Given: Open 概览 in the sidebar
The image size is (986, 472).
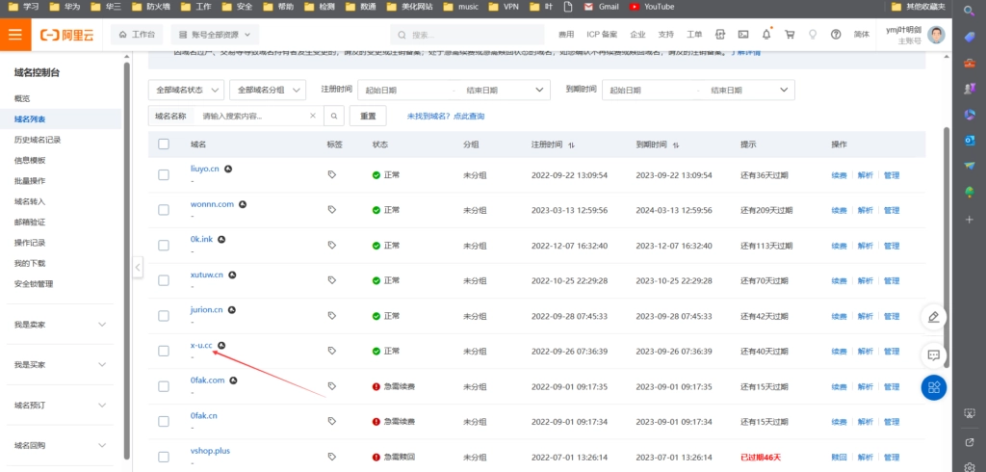Looking at the screenshot, I should tap(22, 99).
